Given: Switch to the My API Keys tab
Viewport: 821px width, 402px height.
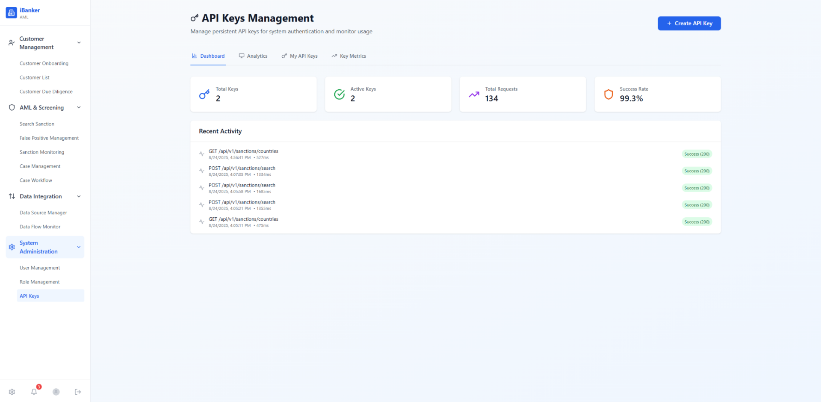Looking at the screenshot, I should (x=299, y=56).
